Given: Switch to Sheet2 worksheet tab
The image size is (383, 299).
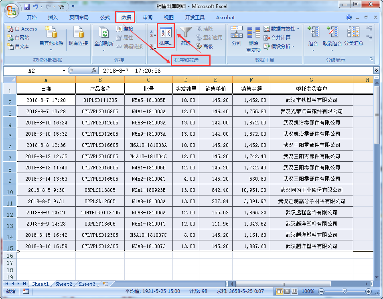Looking at the screenshot, I should click(x=63, y=284).
